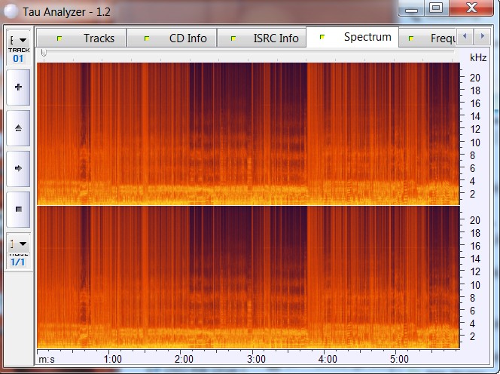Click the plus button in left sidebar
The height and width of the screenshot is (374, 500).
18,87
